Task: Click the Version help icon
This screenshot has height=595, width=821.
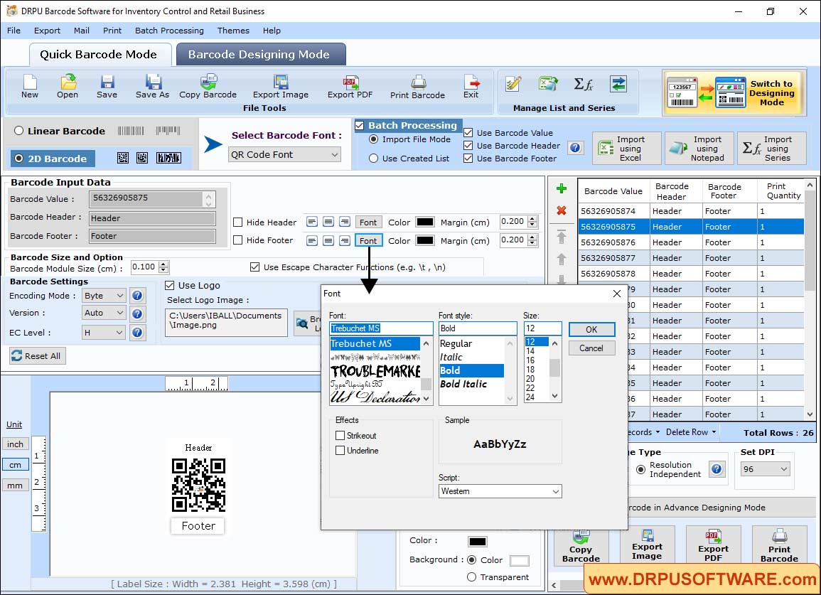Action: click(x=137, y=313)
